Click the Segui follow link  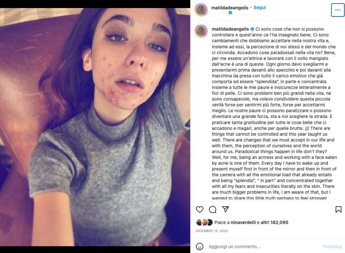pyautogui.click(x=260, y=7)
